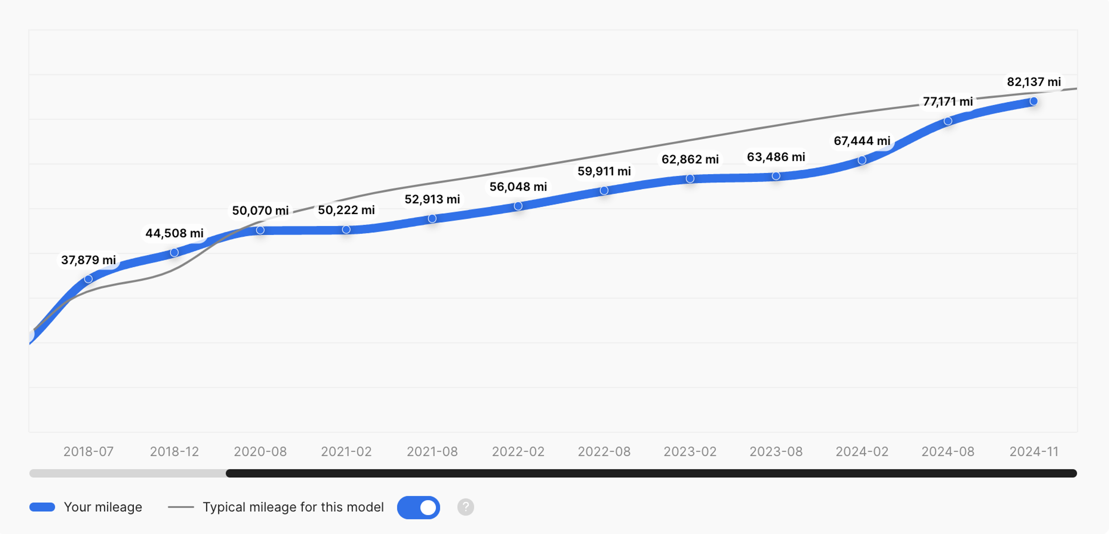This screenshot has height=534, width=1109.
Task: Select the 37,879 mi data point
Action: [x=88, y=279]
